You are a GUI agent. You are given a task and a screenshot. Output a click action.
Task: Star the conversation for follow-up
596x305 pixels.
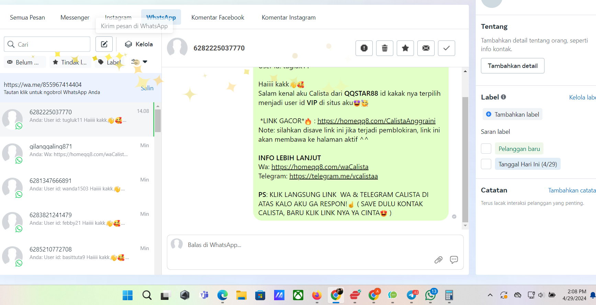(405, 48)
